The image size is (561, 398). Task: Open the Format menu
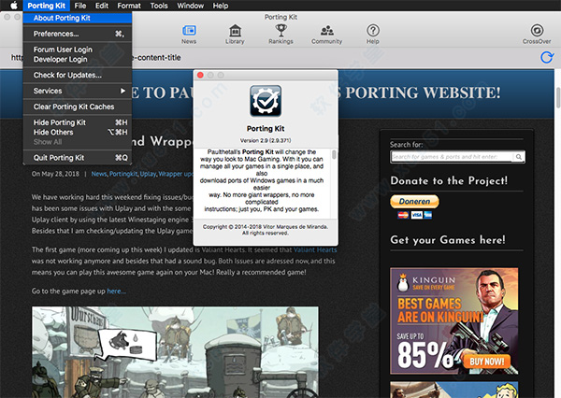point(129,6)
